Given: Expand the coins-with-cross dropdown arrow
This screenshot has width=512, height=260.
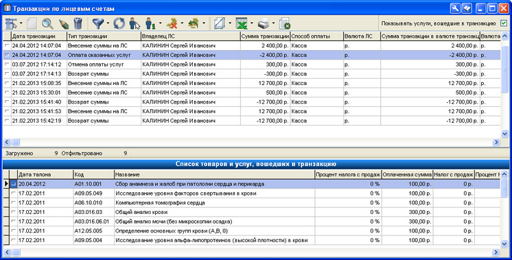Looking at the screenshot, I should pos(182,23).
